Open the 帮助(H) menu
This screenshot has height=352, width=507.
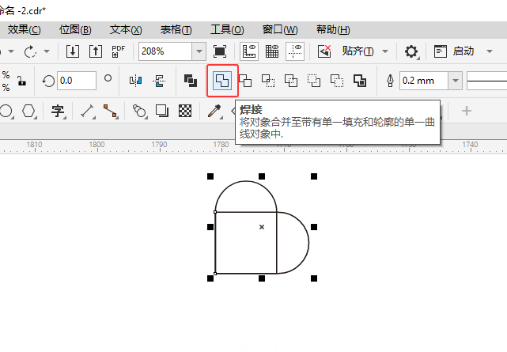click(333, 30)
